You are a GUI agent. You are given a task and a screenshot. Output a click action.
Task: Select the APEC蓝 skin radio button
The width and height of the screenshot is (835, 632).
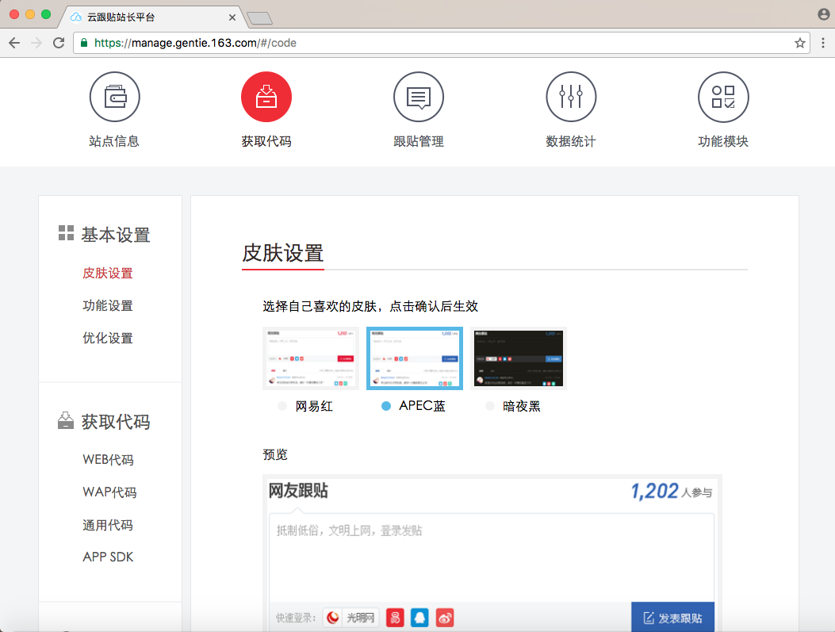pyautogui.click(x=386, y=406)
